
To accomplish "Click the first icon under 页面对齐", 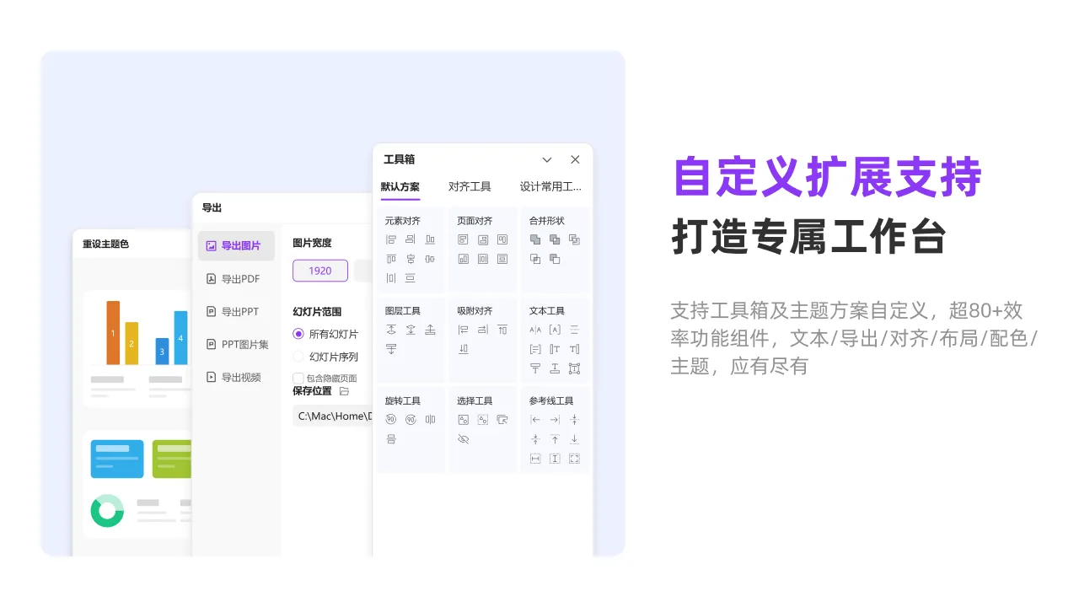I will [463, 239].
